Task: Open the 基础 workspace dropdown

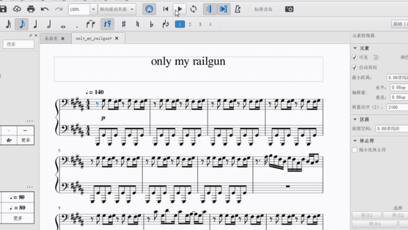Action: (399, 24)
